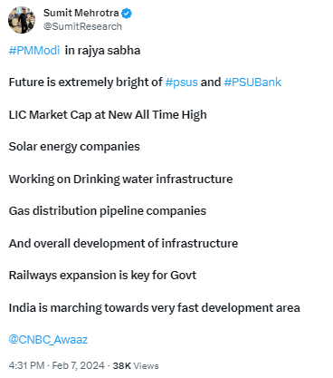Image resolution: width=333 pixels, height=378 pixels.
Task: Click the 'in rajya sabha' text
Action: (102, 51)
